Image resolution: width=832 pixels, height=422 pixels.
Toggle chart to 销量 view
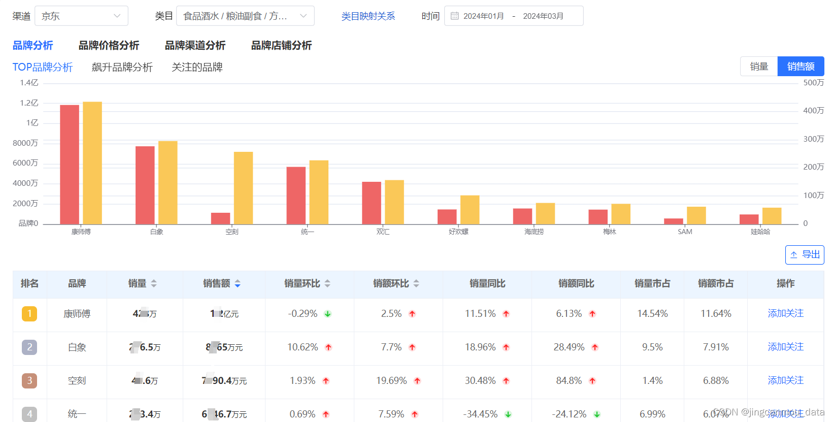[x=759, y=67]
